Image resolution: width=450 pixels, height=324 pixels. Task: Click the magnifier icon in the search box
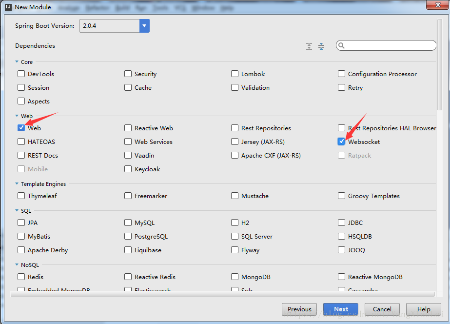[341, 45]
